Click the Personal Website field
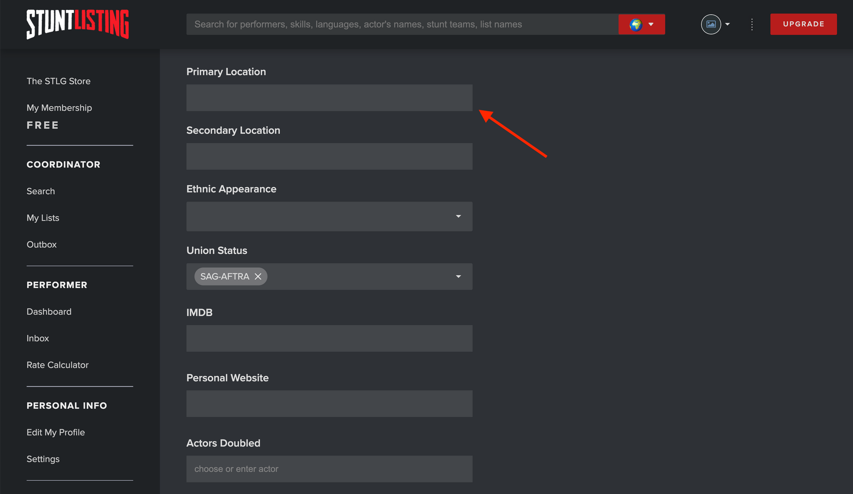 pyautogui.click(x=329, y=404)
